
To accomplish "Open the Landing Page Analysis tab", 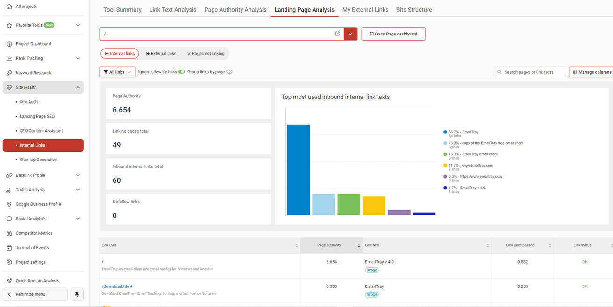I will click(305, 10).
